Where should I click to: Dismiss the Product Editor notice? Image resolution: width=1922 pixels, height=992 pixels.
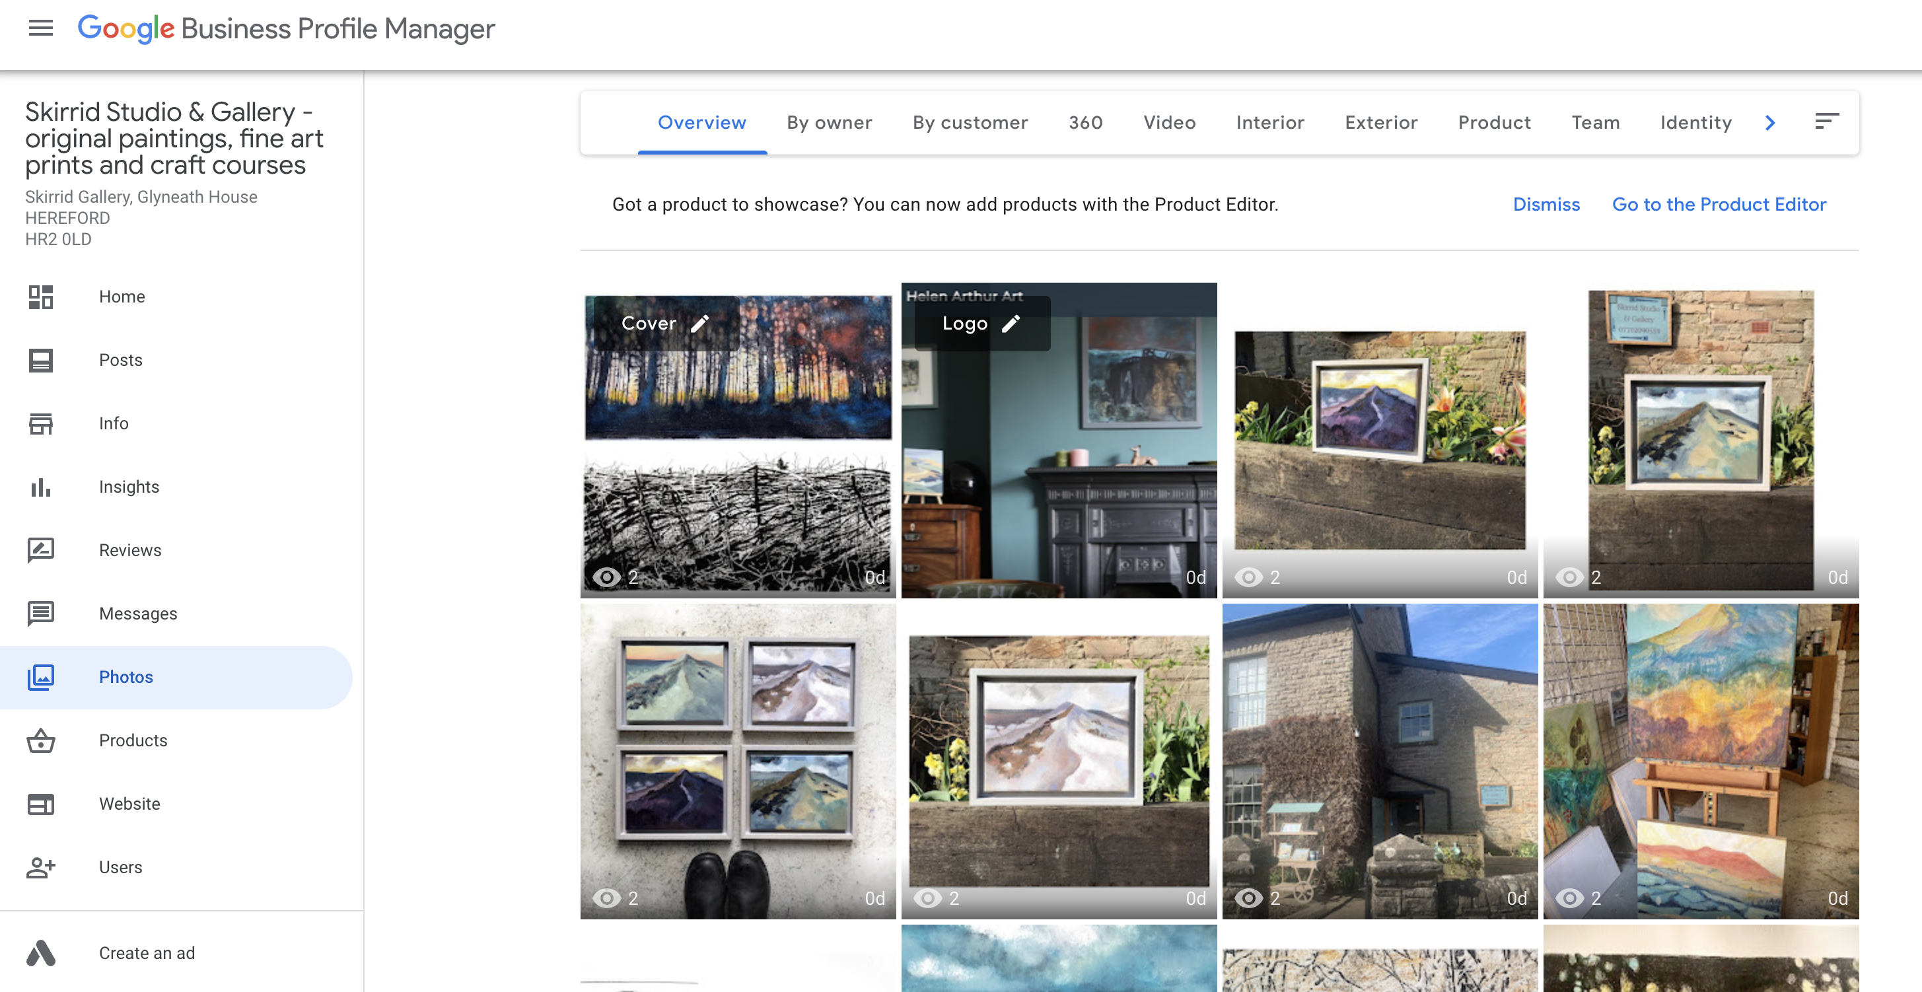pos(1546,204)
